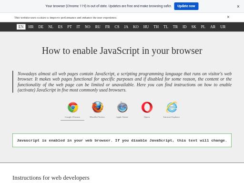
Task: Select the CS language link
Action: click(117, 27)
